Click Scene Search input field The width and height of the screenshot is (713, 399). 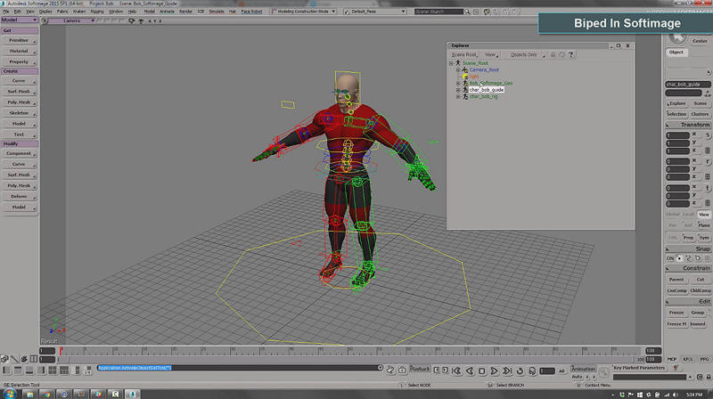(x=438, y=12)
